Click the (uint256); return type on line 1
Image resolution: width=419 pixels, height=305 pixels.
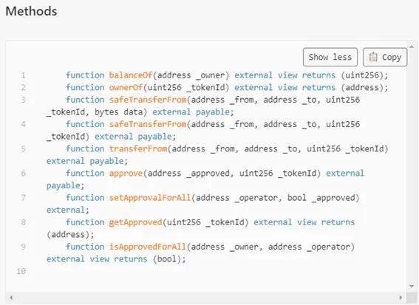[364, 75]
